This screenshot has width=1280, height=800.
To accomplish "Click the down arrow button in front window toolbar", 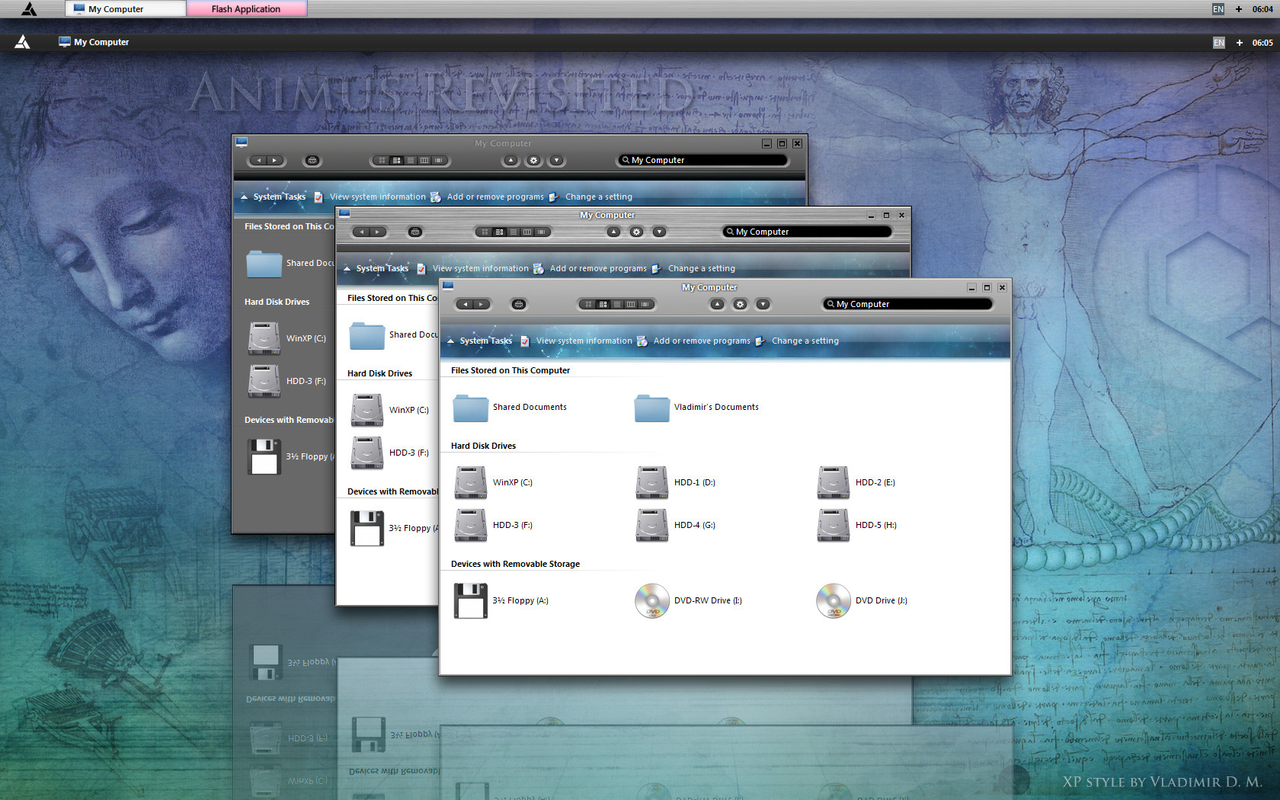I will coord(763,304).
